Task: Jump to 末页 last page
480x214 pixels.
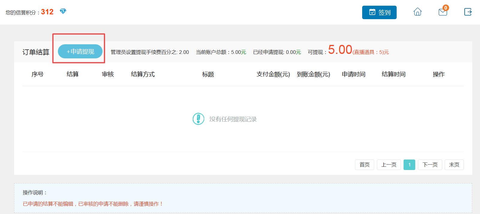Action: (454, 165)
